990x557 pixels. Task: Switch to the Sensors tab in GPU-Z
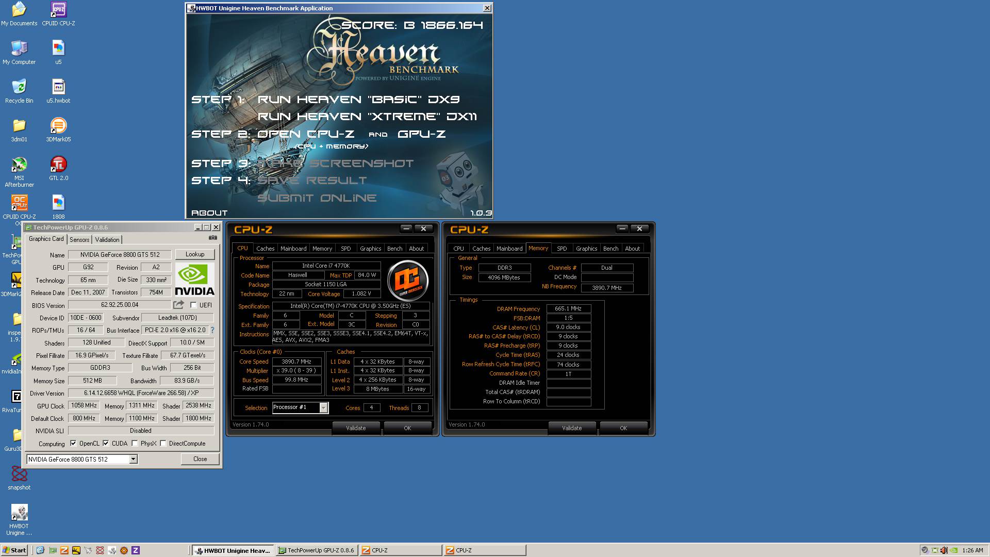pos(79,239)
